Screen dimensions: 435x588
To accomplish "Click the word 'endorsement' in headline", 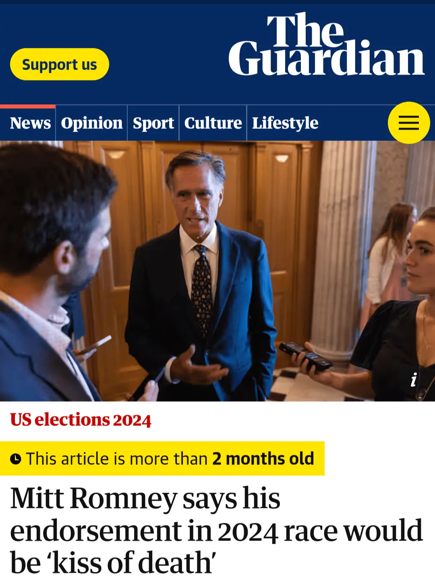I will point(95,531).
